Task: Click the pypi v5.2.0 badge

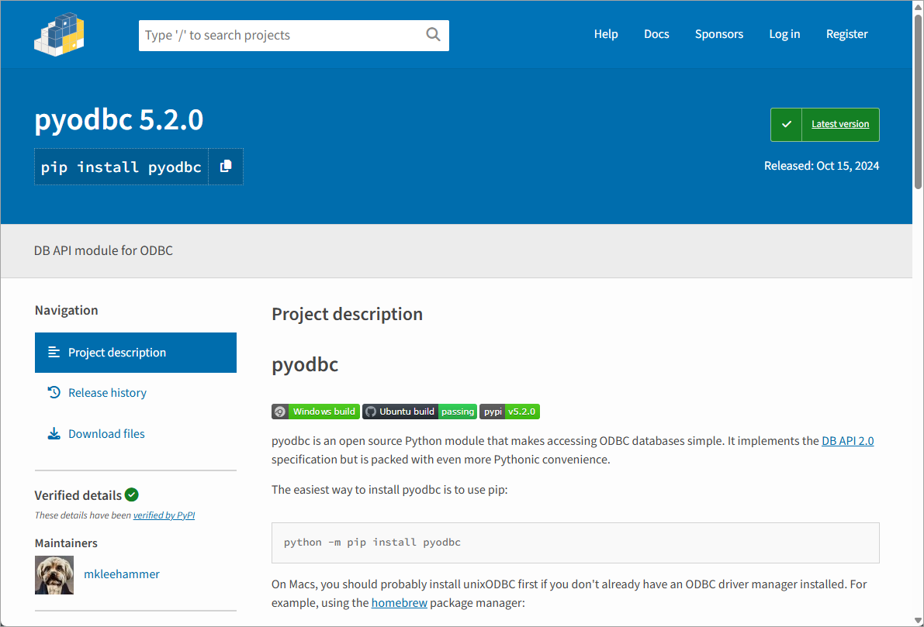Action: (510, 412)
